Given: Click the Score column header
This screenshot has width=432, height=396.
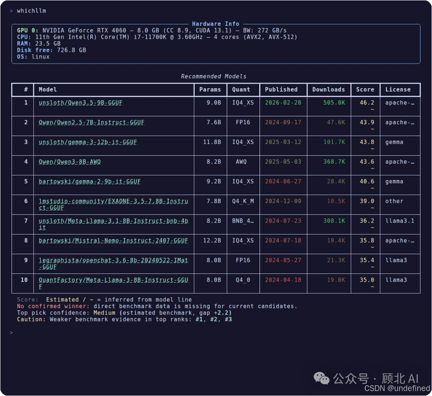Looking at the screenshot, I should (x=365, y=89).
